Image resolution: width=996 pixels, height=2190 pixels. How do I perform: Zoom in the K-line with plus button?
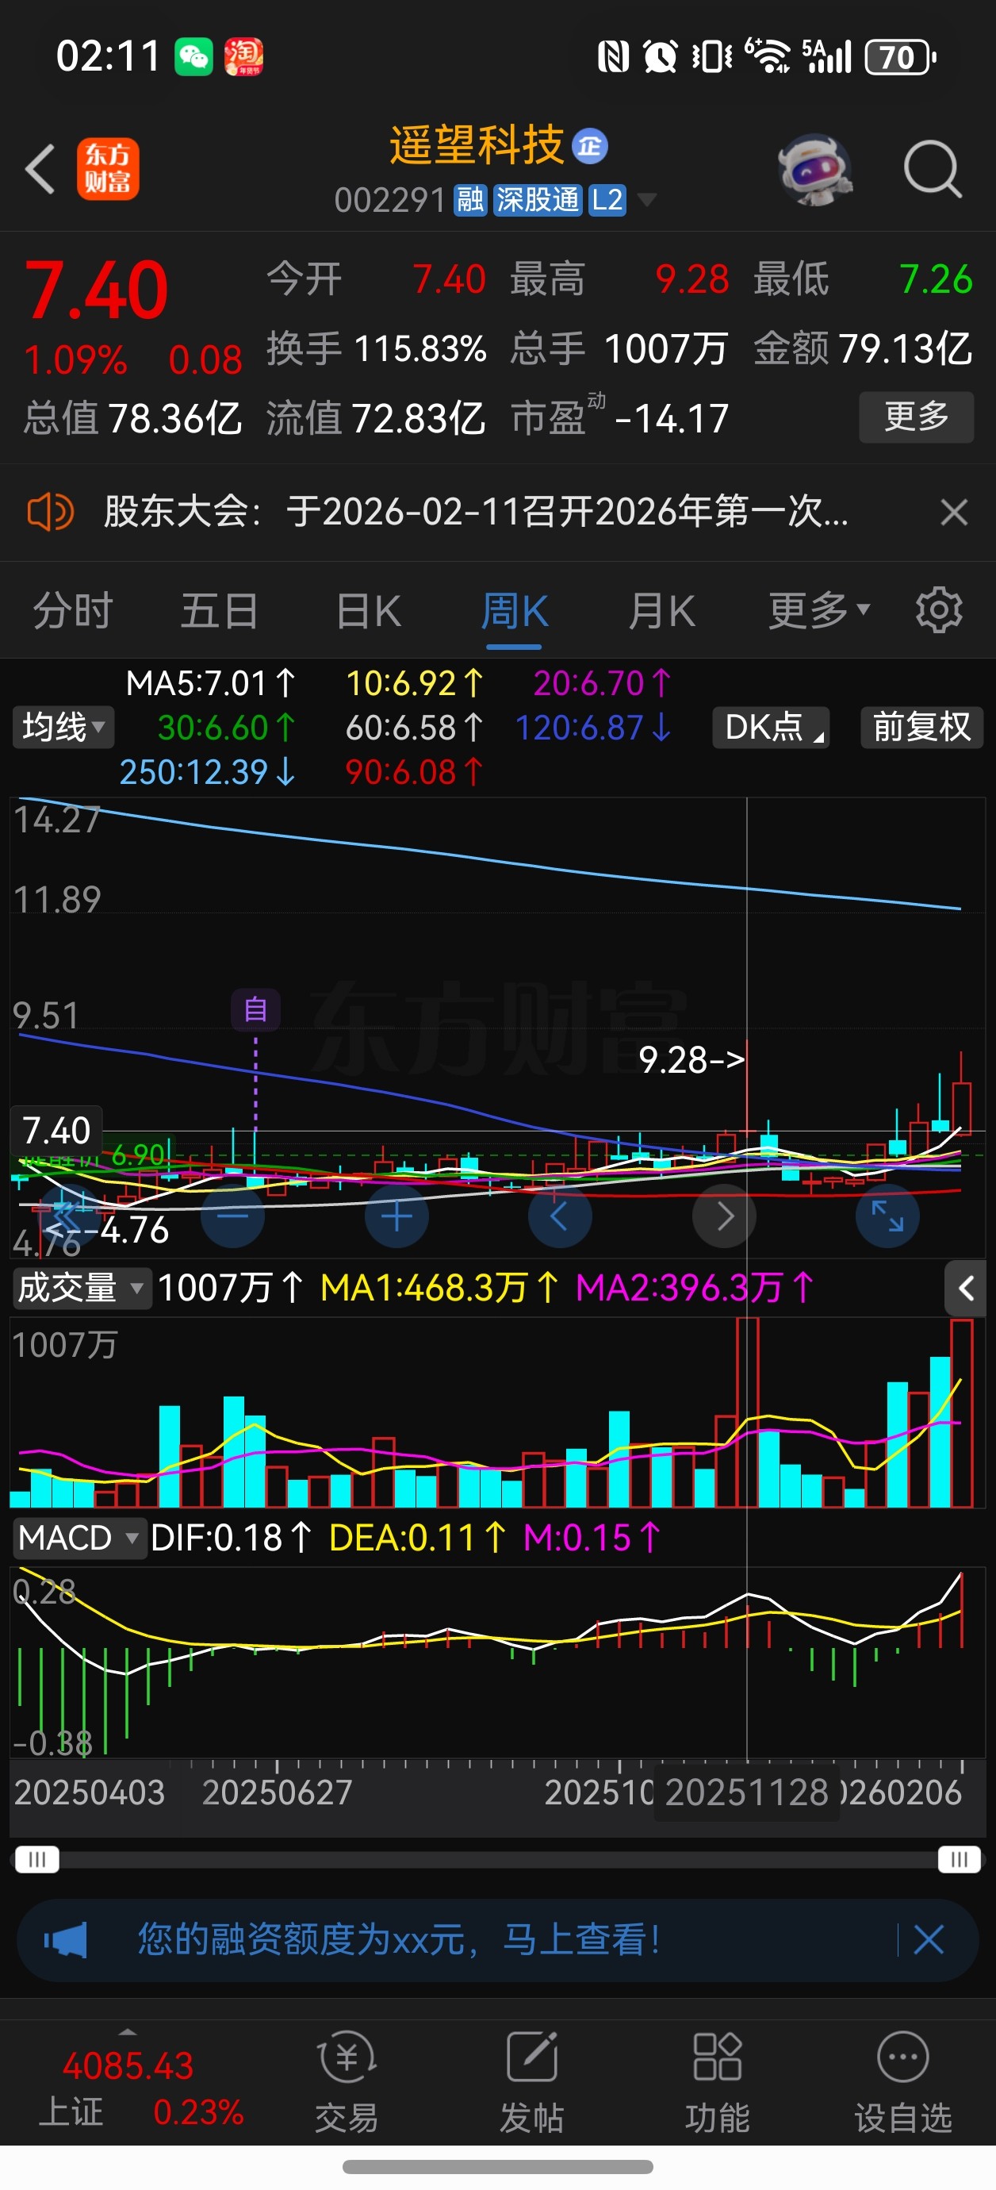point(396,1216)
